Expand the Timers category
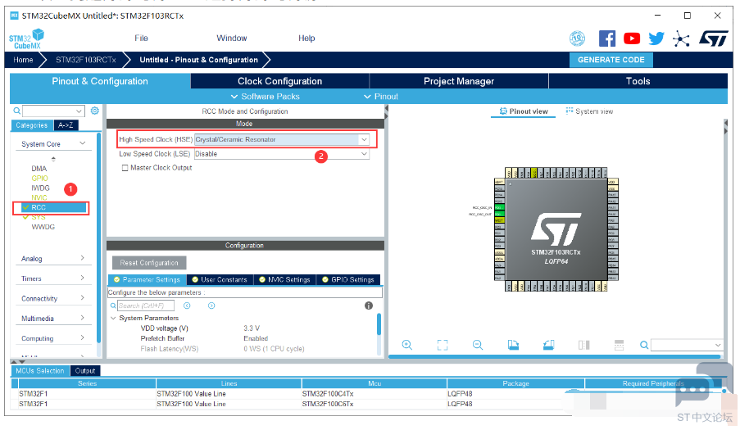Screen dimensions: 740x430 (x=83, y=278)
